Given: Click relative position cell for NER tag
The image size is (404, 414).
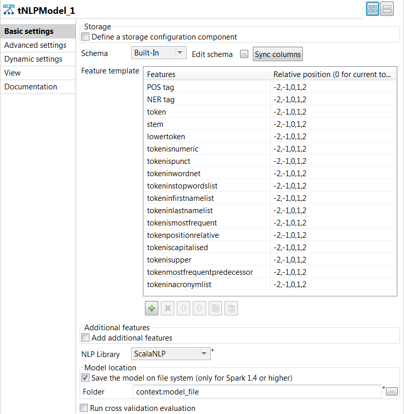Looking at the screenshot, I should tap(333, 100).
